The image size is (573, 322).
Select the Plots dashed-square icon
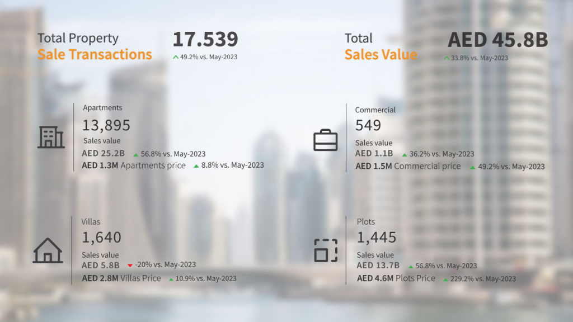(325, 250)
